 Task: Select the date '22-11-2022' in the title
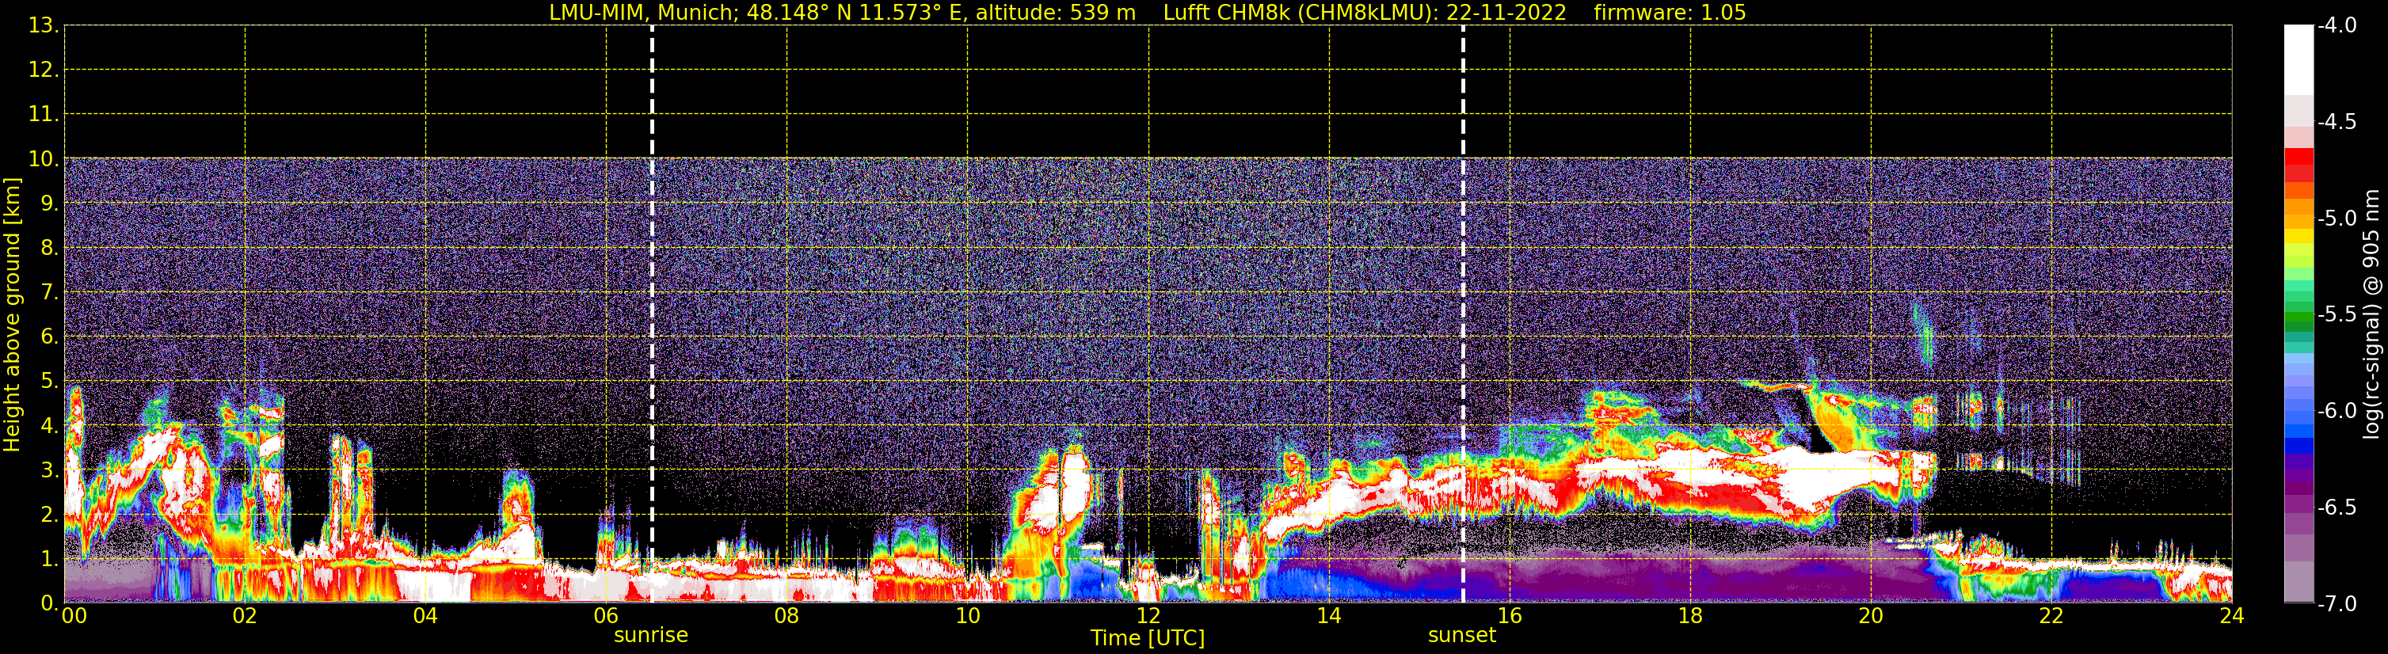[1506, 13]
